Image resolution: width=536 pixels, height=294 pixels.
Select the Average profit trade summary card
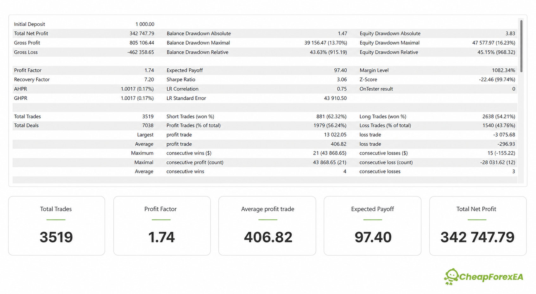coord(267,226)
